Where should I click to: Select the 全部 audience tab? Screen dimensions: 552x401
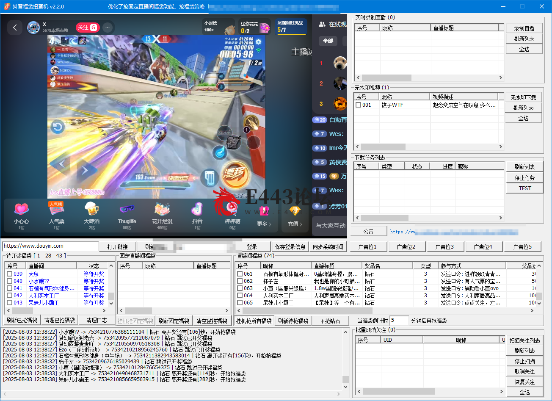tap(328, 41)
